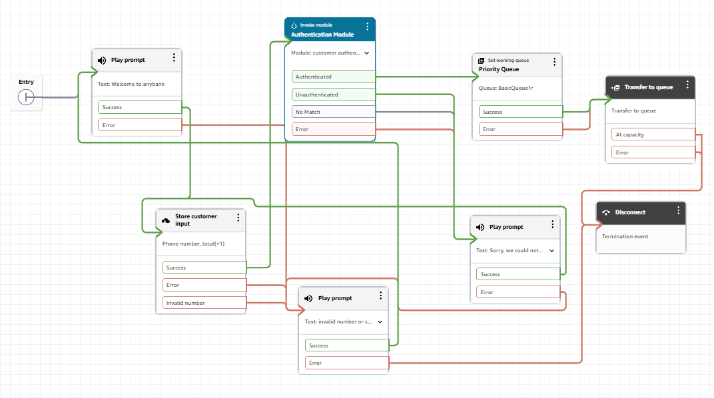
Task: Click the phone icon on the Disconnect block
Action: coord(606,212)
